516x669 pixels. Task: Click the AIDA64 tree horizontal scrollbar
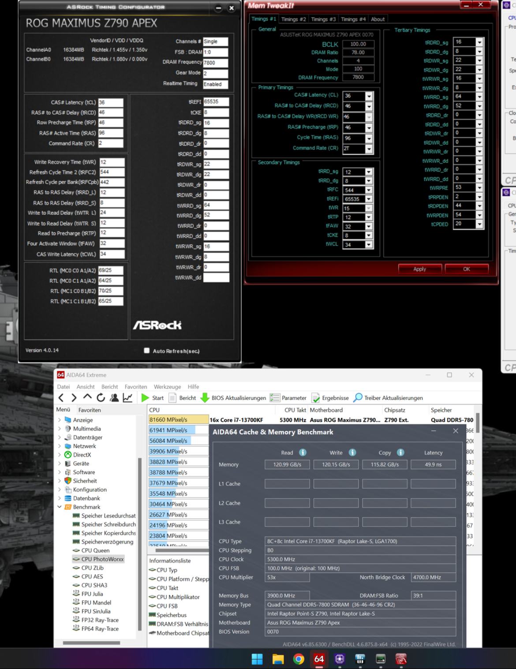[92, 643]
